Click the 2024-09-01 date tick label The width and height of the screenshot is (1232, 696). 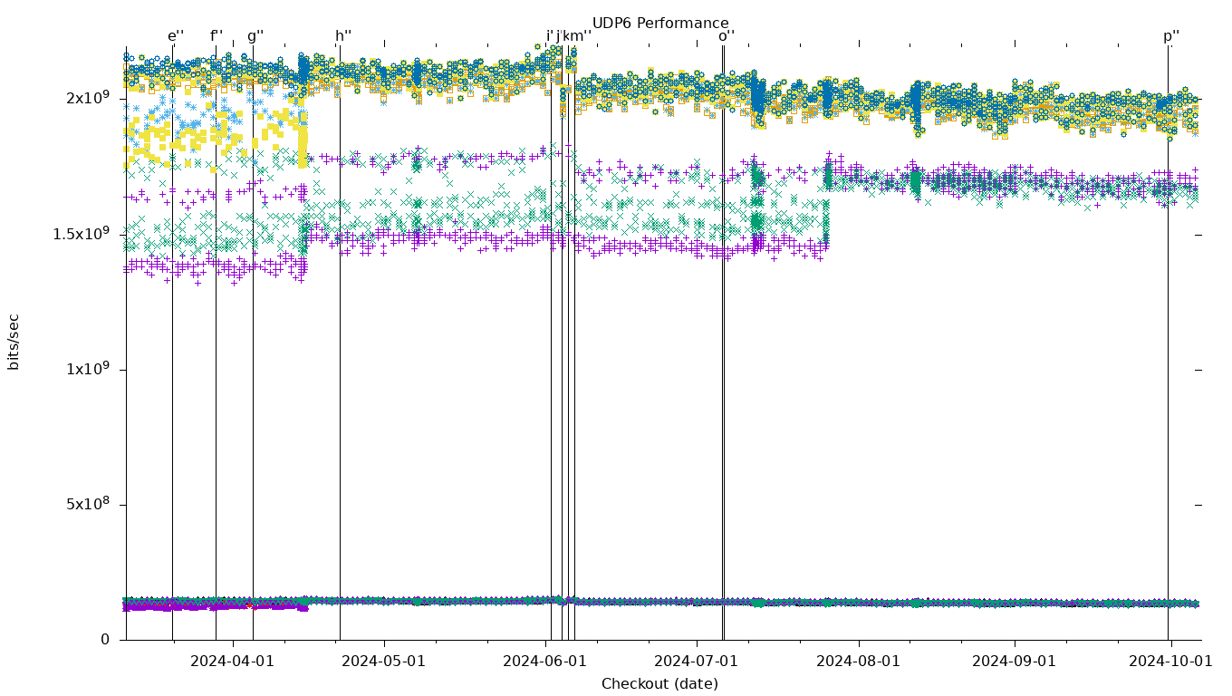tap(1014, 662)
